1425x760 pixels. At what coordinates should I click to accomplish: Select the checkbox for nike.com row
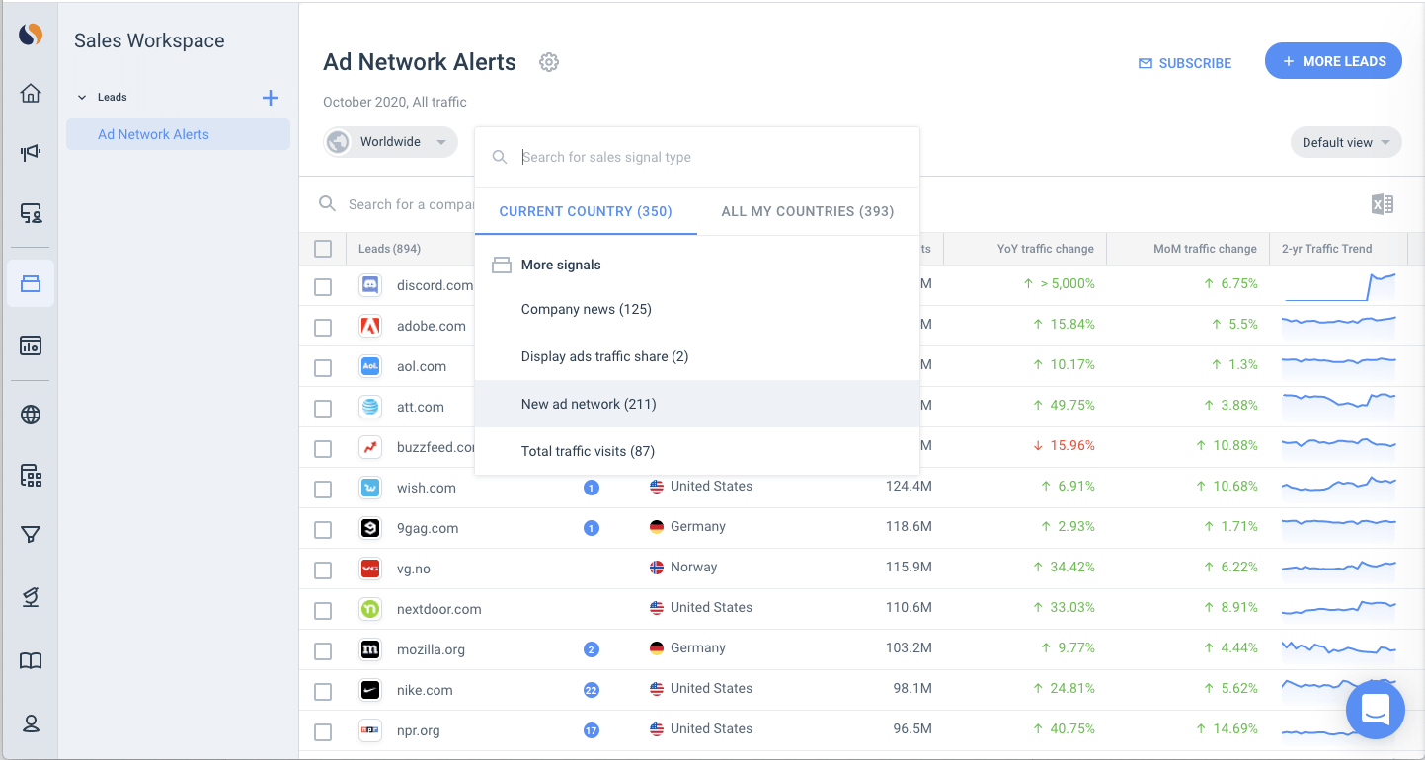[x=323, y=690]
